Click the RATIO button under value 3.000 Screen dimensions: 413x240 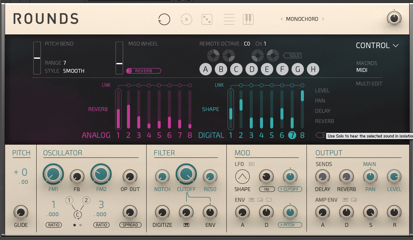click(x=101, y=225)
